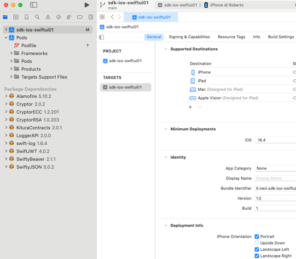The height and width of the screenshot is (259, 296).
Task: Click the Bundle Identifier field
Action: pos(275,188)
